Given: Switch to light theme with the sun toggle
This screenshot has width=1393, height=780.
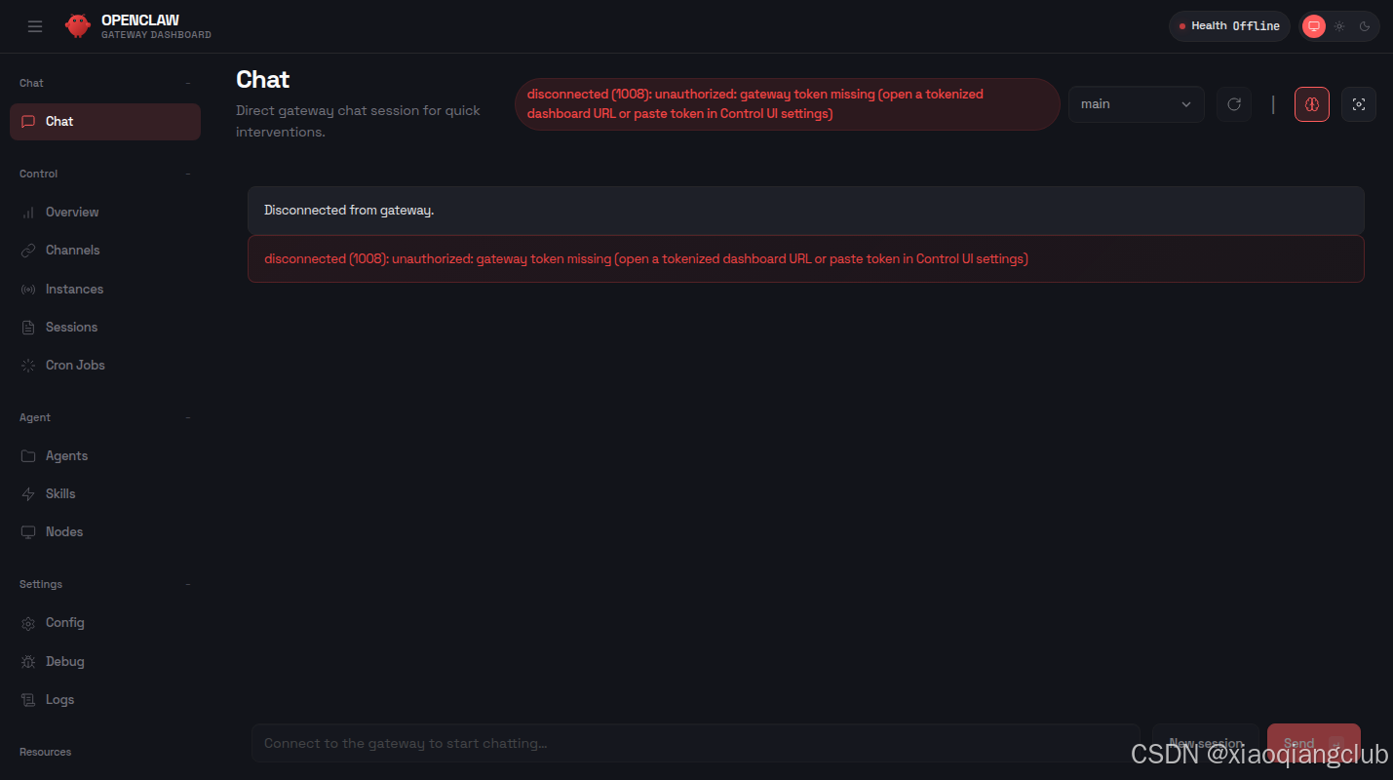Looking at the screenshot, I should (x=1339, y=26).
